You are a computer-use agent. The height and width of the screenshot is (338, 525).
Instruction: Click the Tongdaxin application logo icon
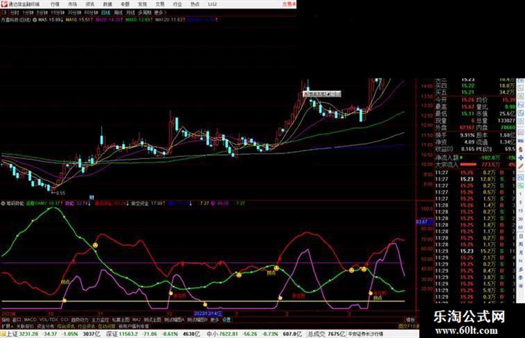click(4, 4)
